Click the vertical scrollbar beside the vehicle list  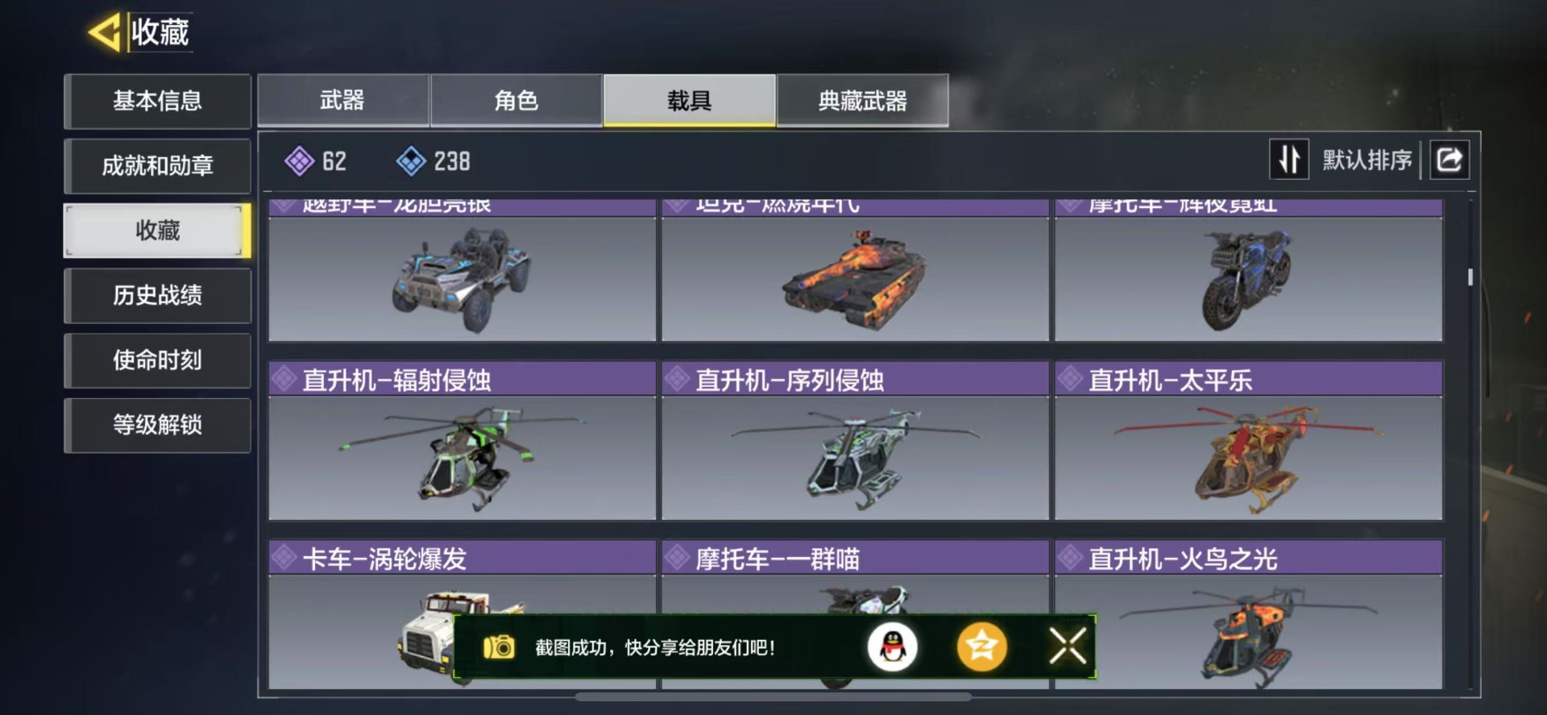(x=1470, y=276)
